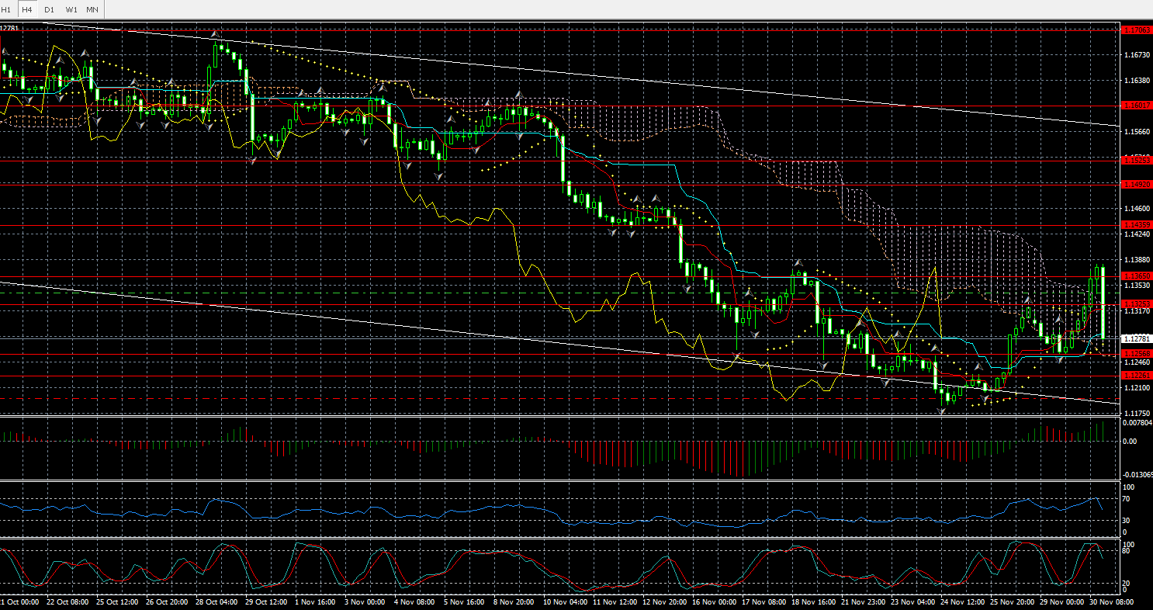Click the red 1.12568 price level label
The width and height of the screenshot is (1153, 610).
[x=1137, y=354]
